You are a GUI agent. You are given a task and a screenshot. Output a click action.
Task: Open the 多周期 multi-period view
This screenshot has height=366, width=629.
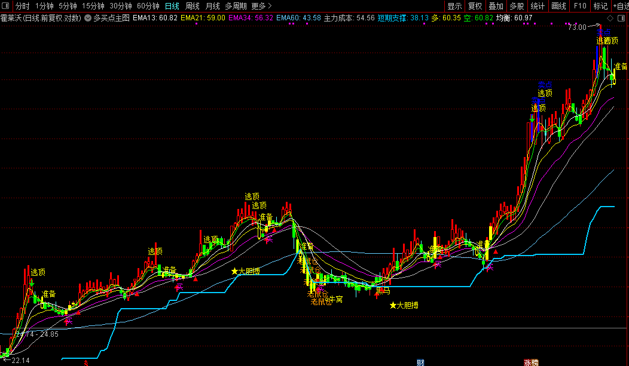point(236,6)
